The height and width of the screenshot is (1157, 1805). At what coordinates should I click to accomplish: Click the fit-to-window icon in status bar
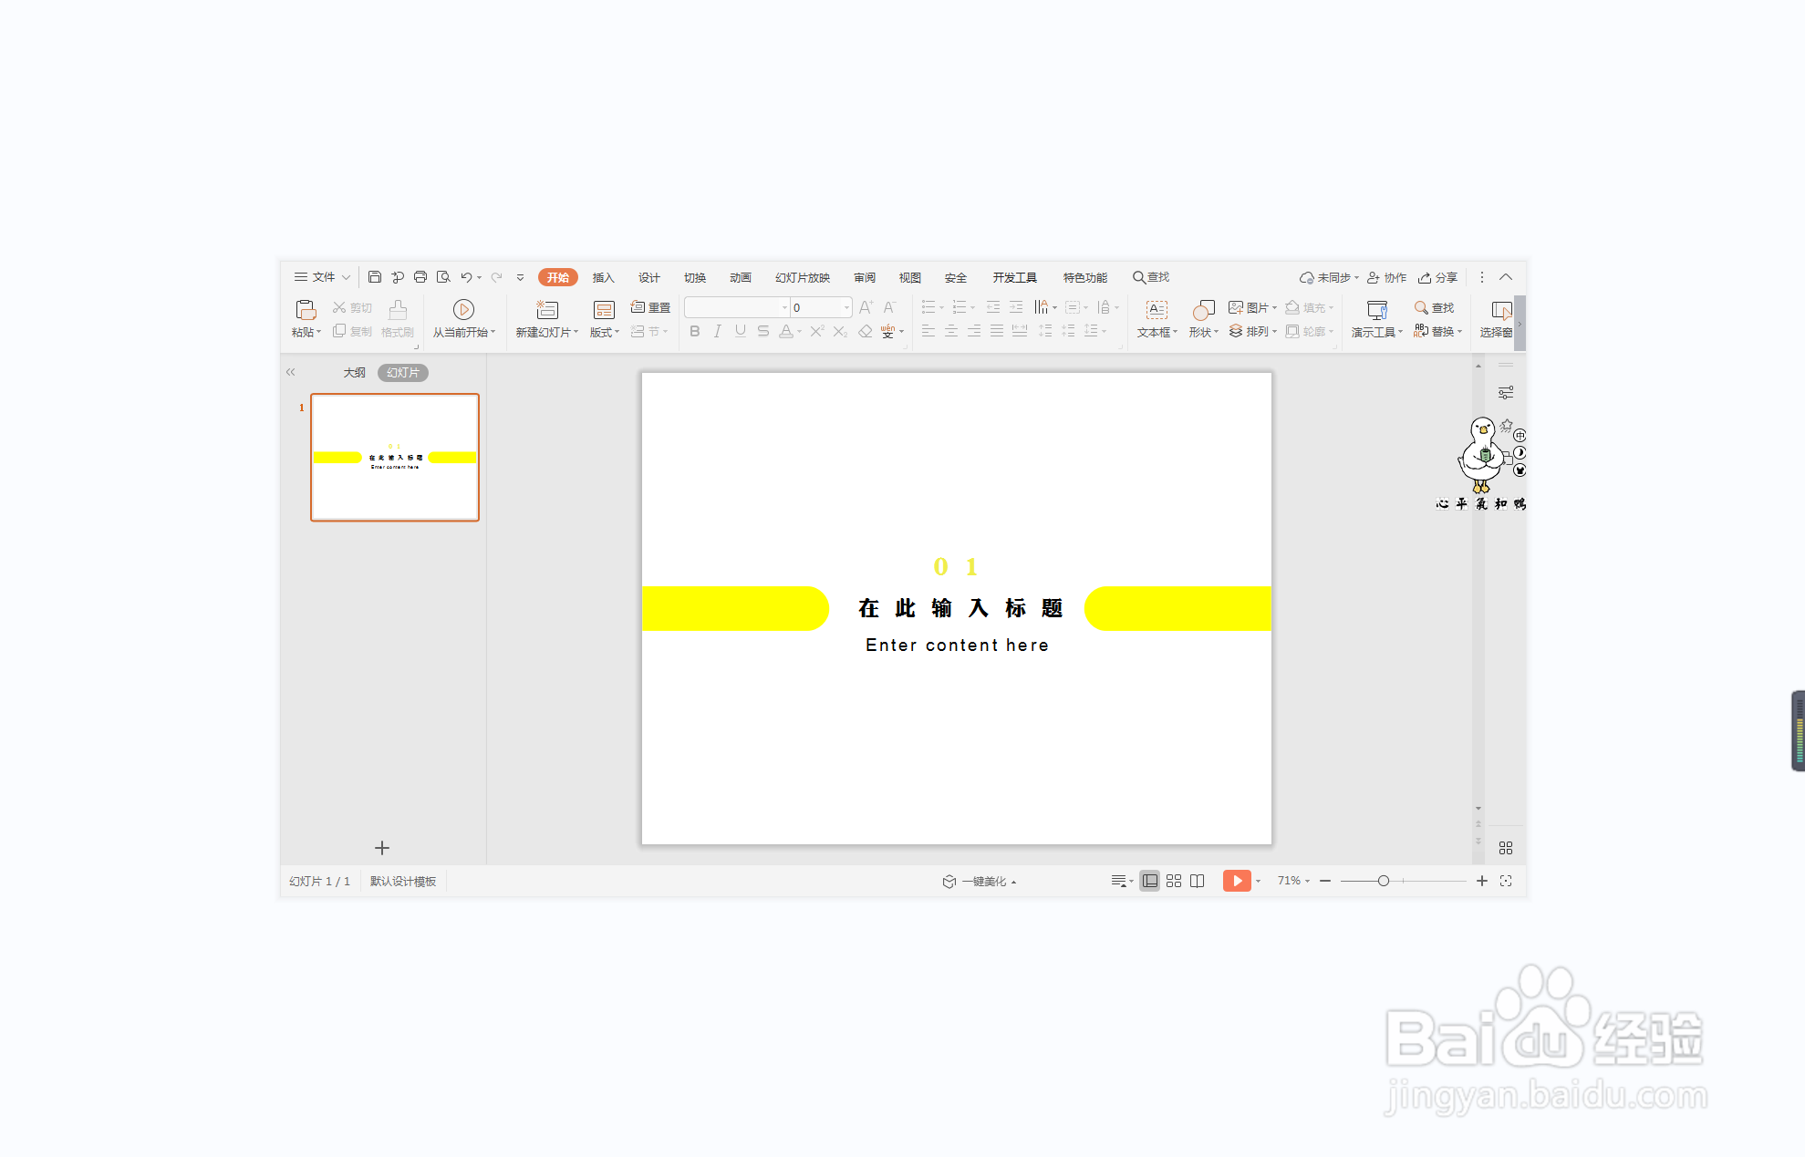coord(1506,881)
